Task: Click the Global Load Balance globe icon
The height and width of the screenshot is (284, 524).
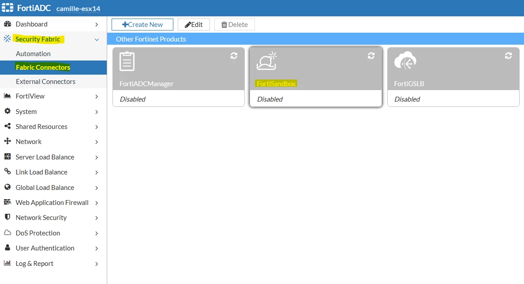Action: click(x=7, y=187)
